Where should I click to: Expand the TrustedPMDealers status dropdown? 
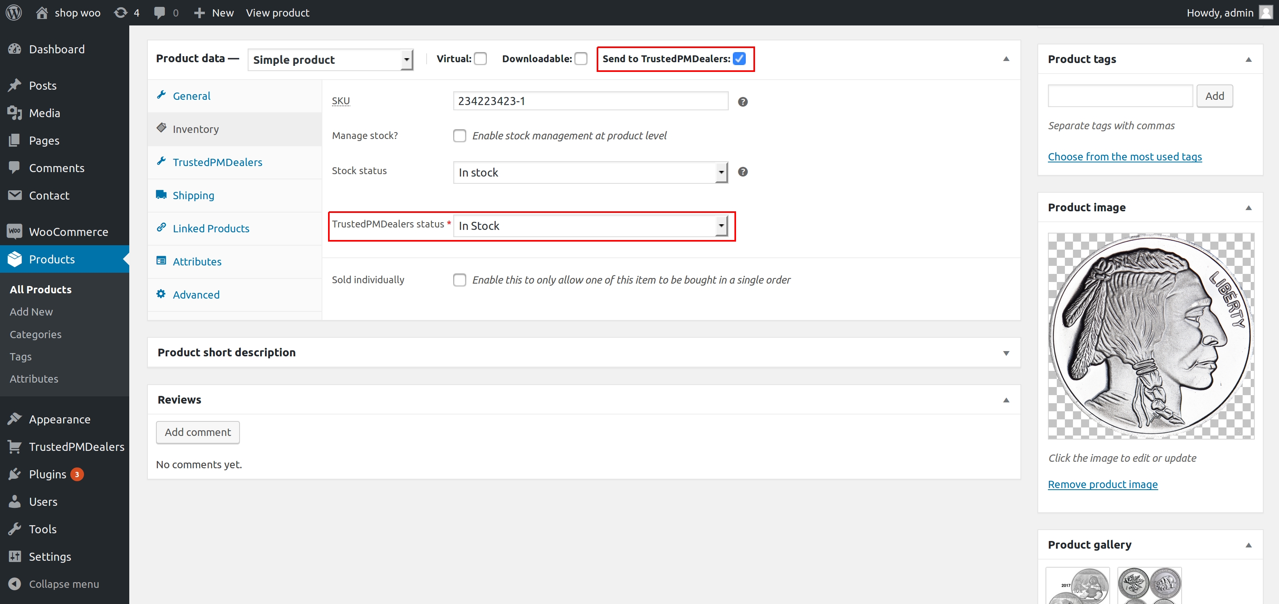tap(720, 226)
